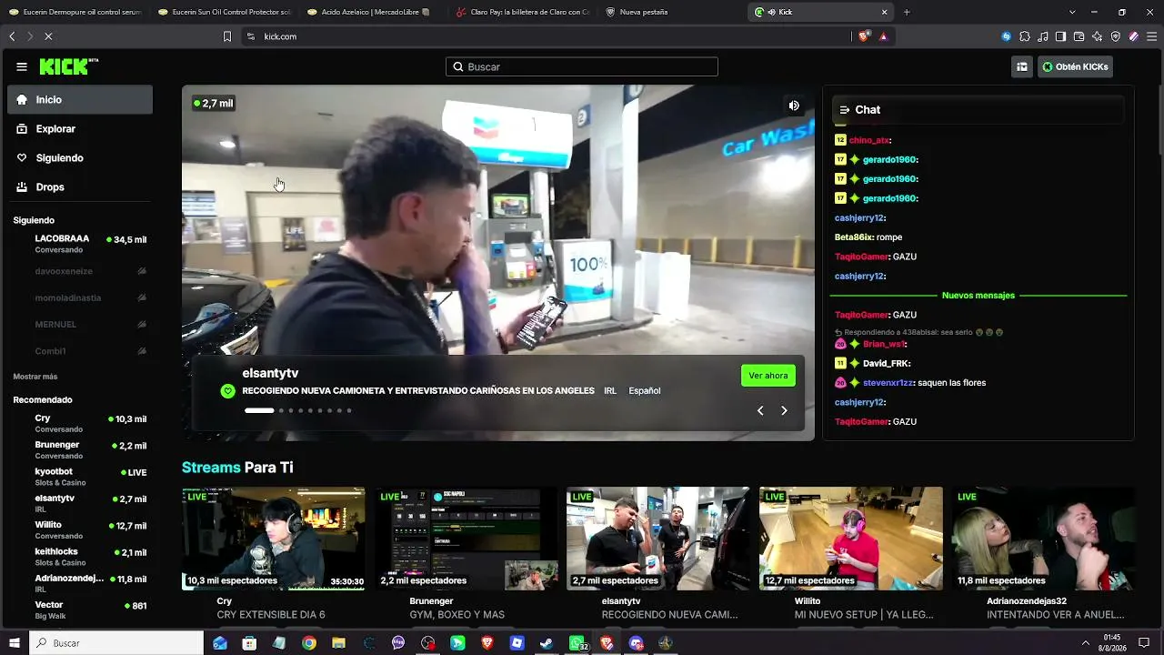The height and width of the screenshot is (655, 1164).
Task: Open a new browser tab
Action: click(907, 12)
